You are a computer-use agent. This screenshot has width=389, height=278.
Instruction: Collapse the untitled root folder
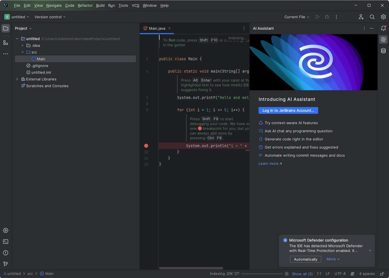pos(17,39)
